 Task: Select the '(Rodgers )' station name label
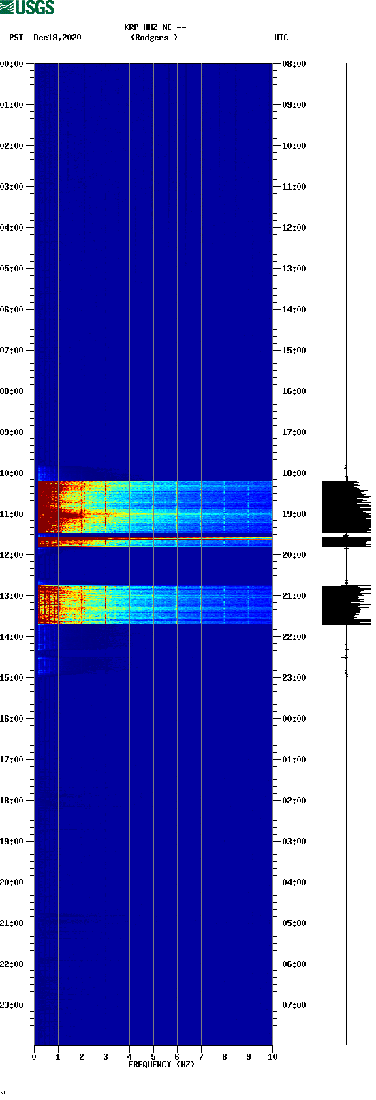coord(155,38)
